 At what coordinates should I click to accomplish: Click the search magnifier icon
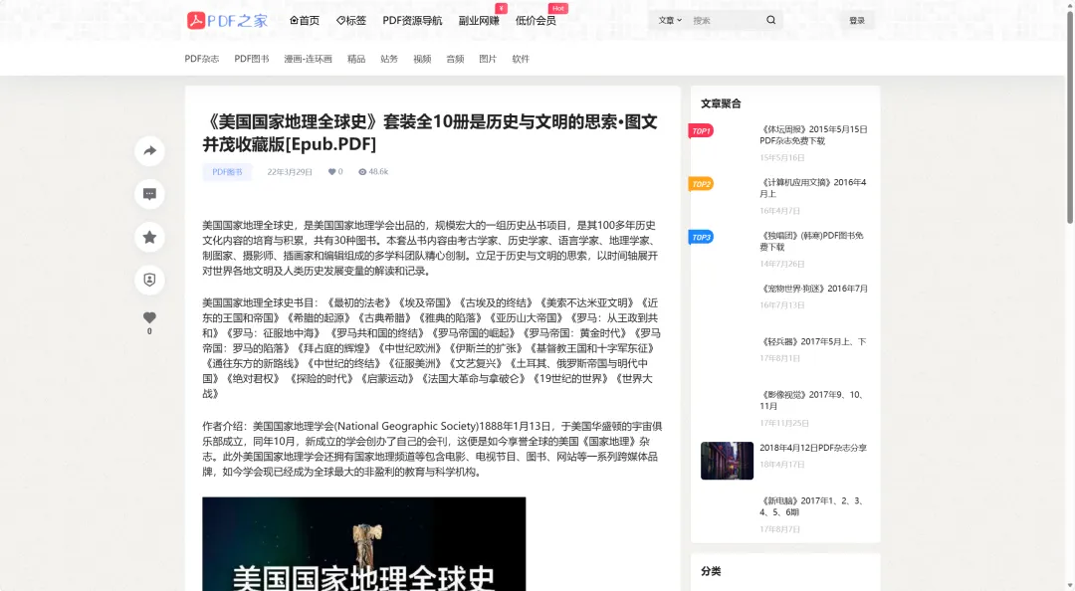pos(770,20)
